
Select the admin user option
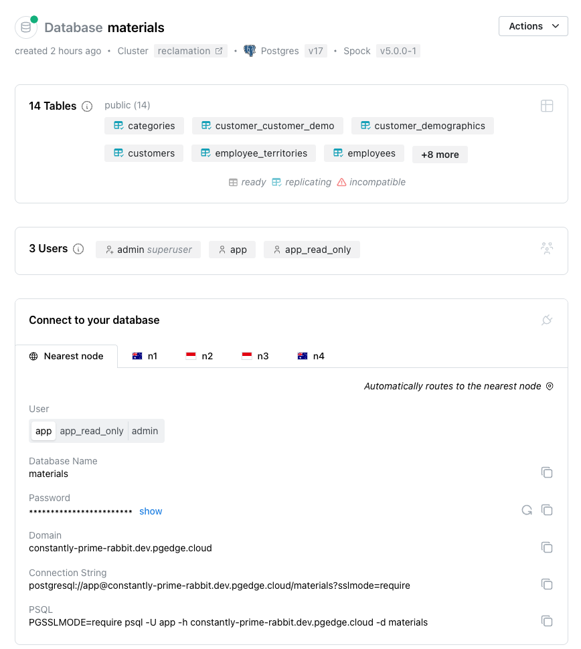145,431
